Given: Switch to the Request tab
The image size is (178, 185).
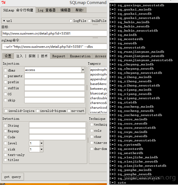Looking at the screenshot, I should (x=59, y=56).
